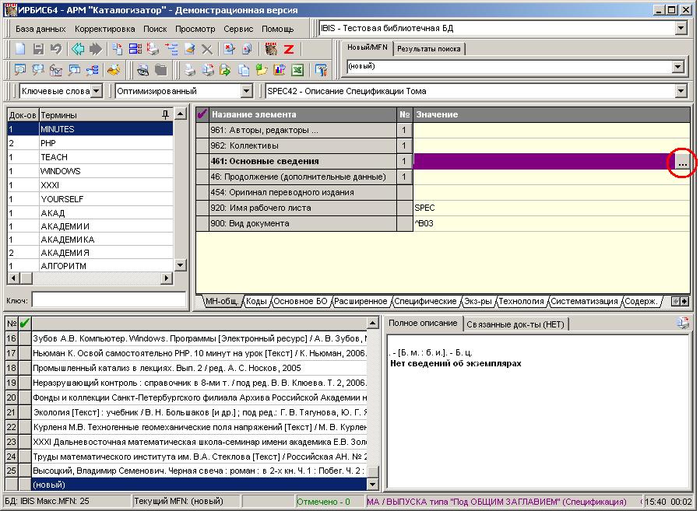Go to previous record with green arrows
The height and width of the screenshot is (511, 700).
78,49
